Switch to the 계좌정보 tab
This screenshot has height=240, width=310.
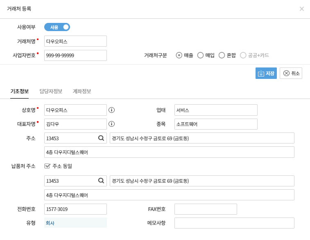pos(82,91)
